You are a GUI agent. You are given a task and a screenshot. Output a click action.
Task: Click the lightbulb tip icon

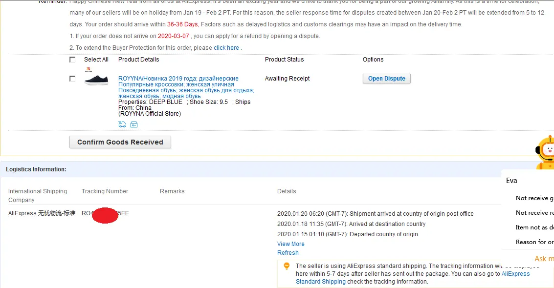tap(287, 266)
